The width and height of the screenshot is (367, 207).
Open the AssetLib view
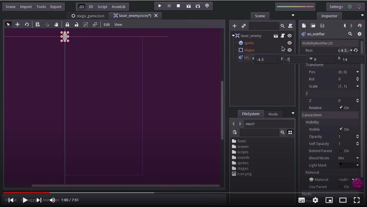(118, 7)
